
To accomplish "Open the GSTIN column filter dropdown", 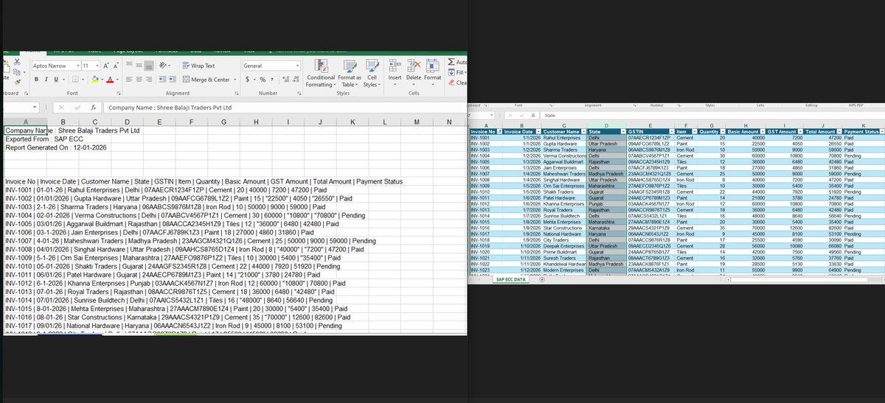I will click(x=672, y=132).
